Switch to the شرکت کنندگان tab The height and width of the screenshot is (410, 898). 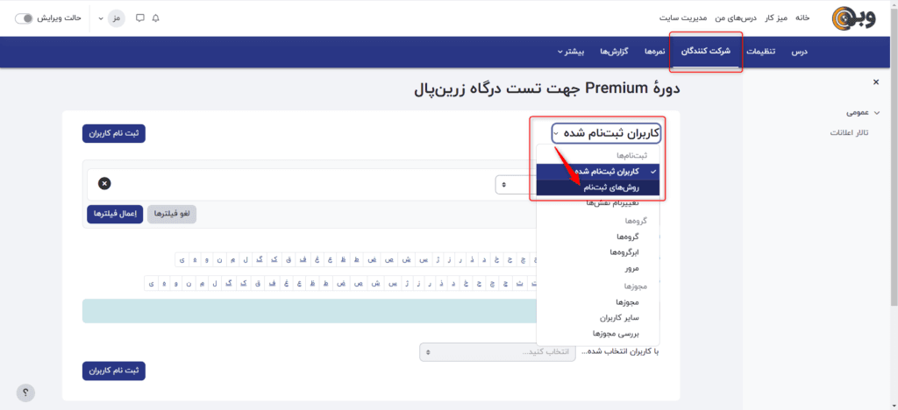pyautogui.click(x=707, y=52)
